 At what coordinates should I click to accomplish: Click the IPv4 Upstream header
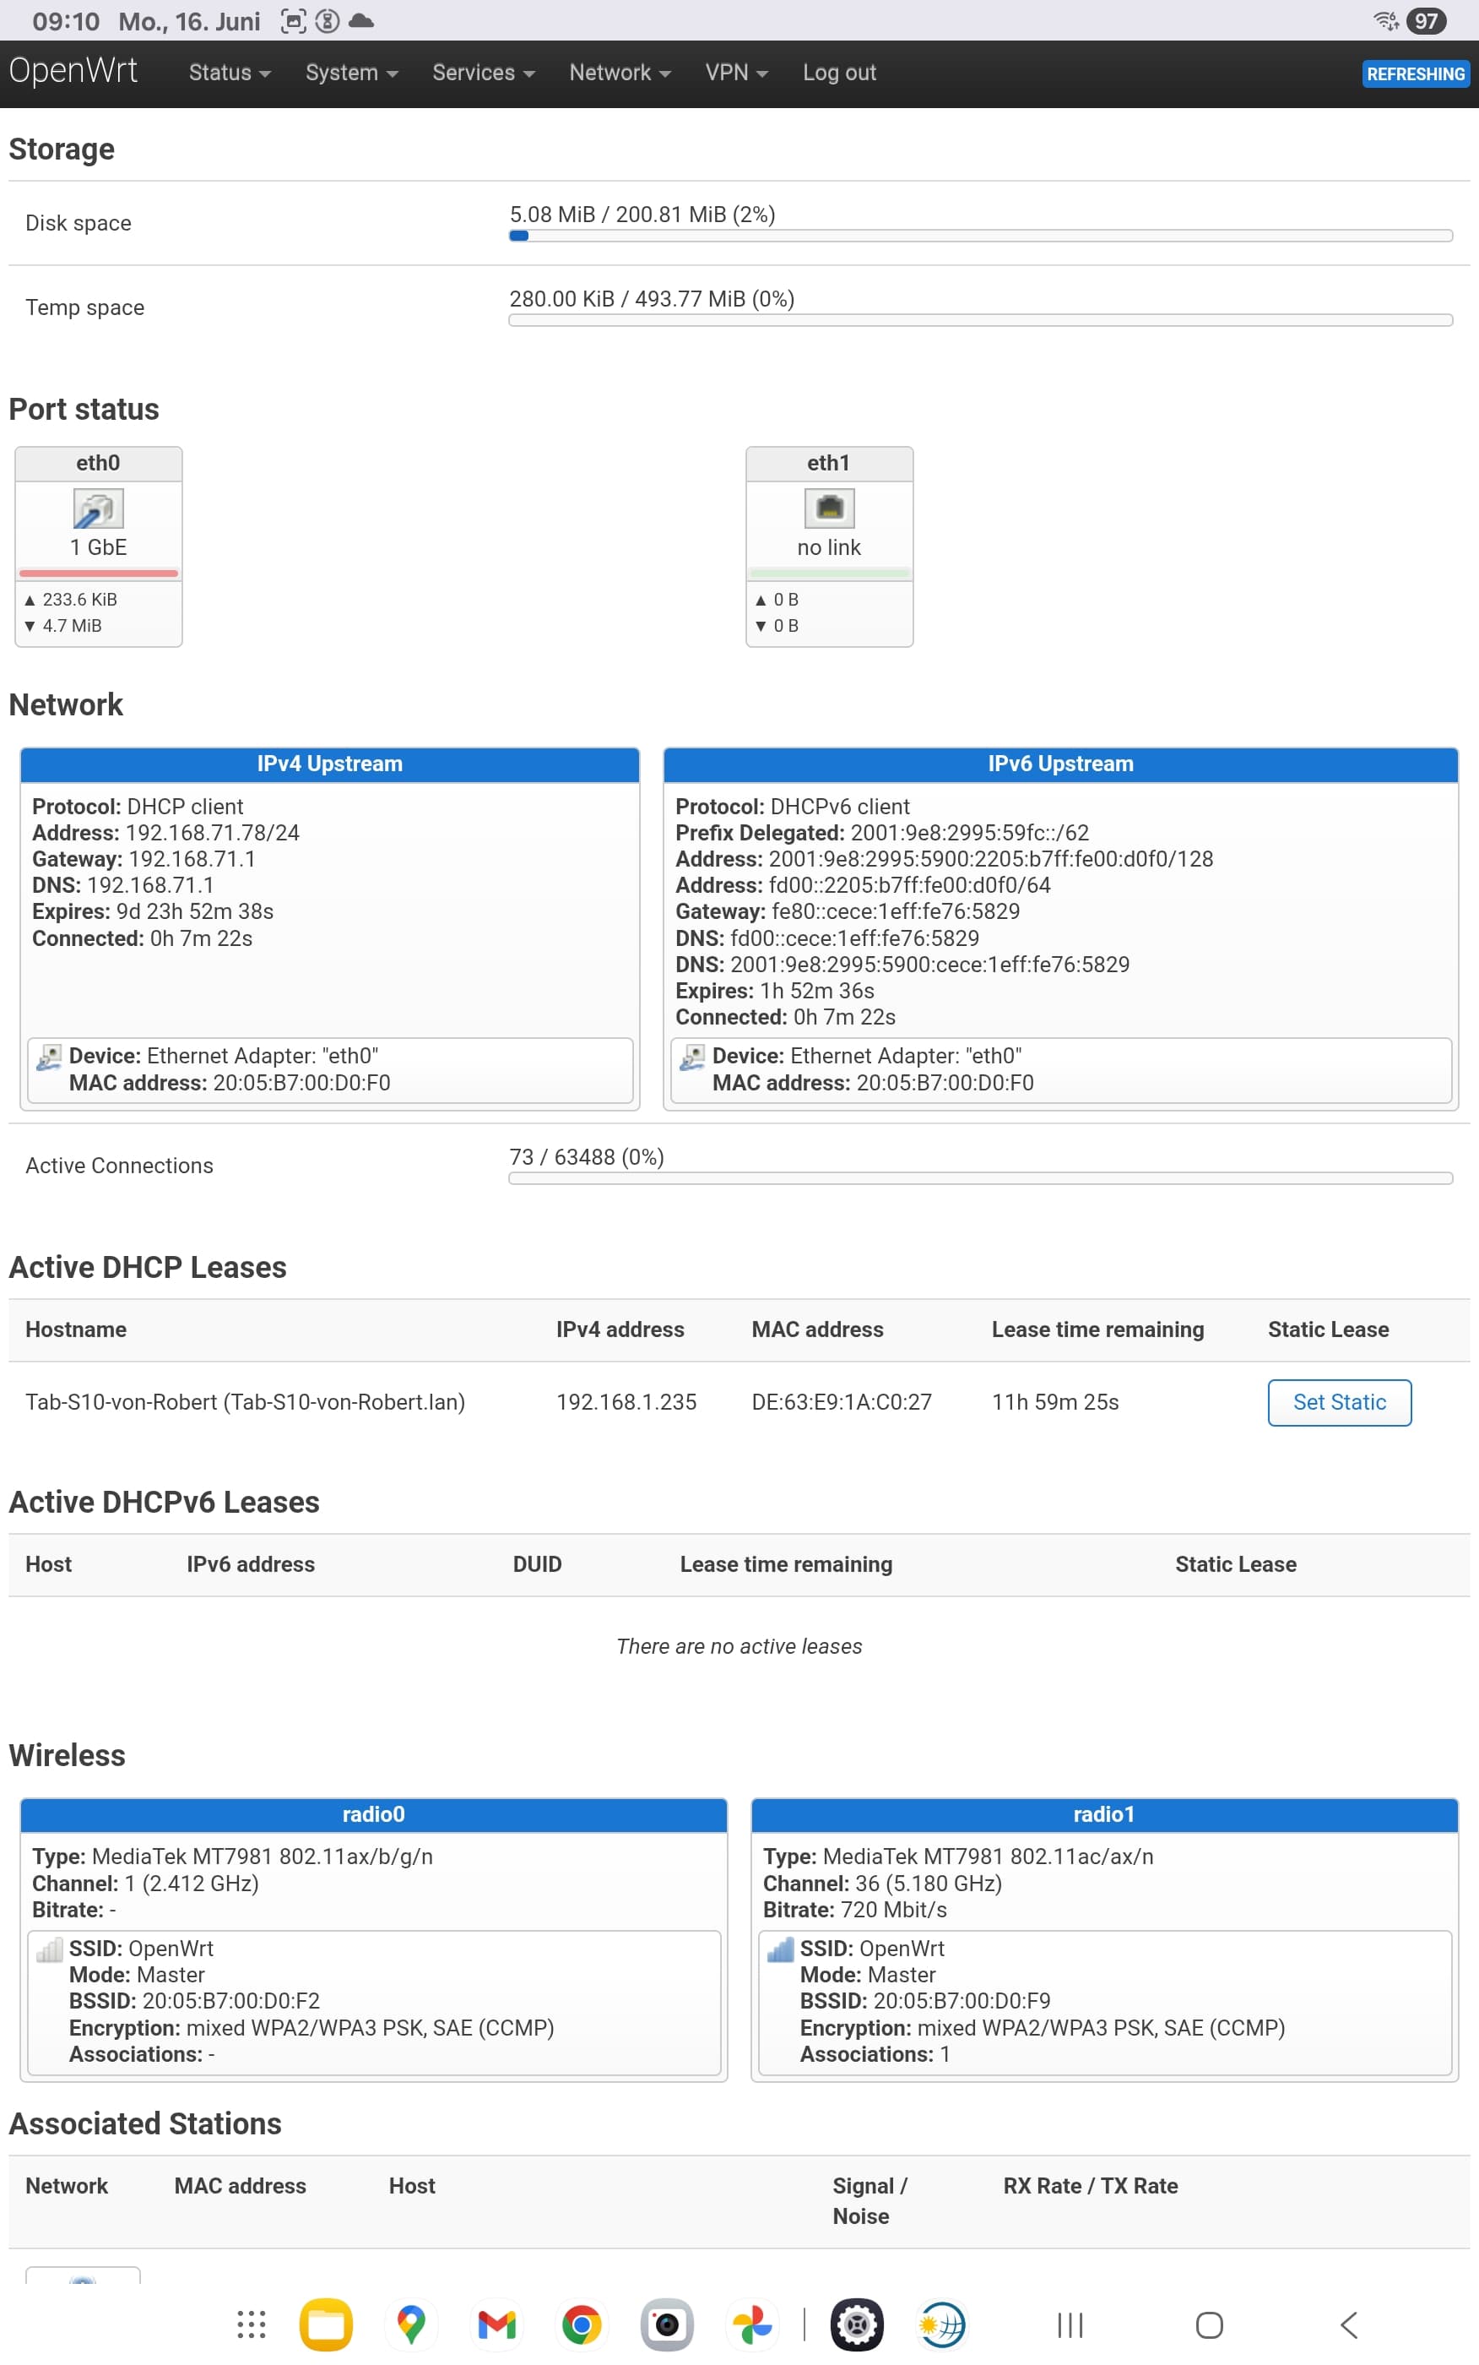(x=329, y=764)
